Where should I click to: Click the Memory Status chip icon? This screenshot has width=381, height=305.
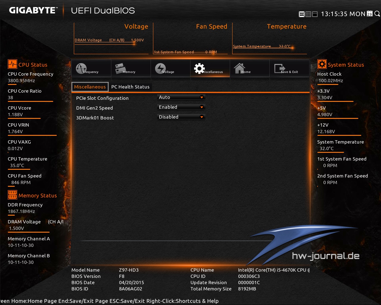pyautogui.click(x=12, y=195)
